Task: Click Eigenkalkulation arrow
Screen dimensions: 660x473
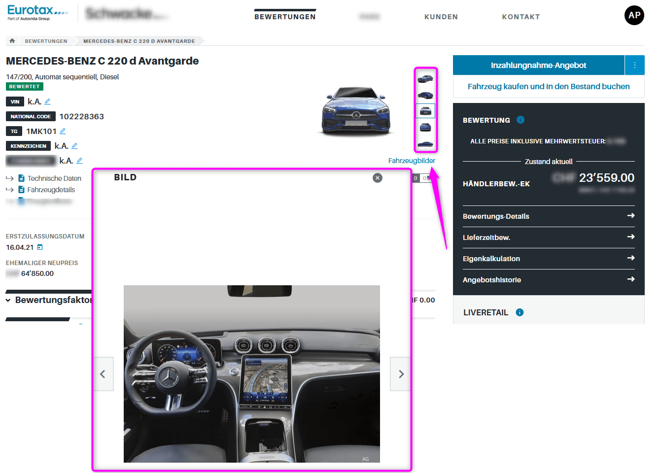Action: 630,258
